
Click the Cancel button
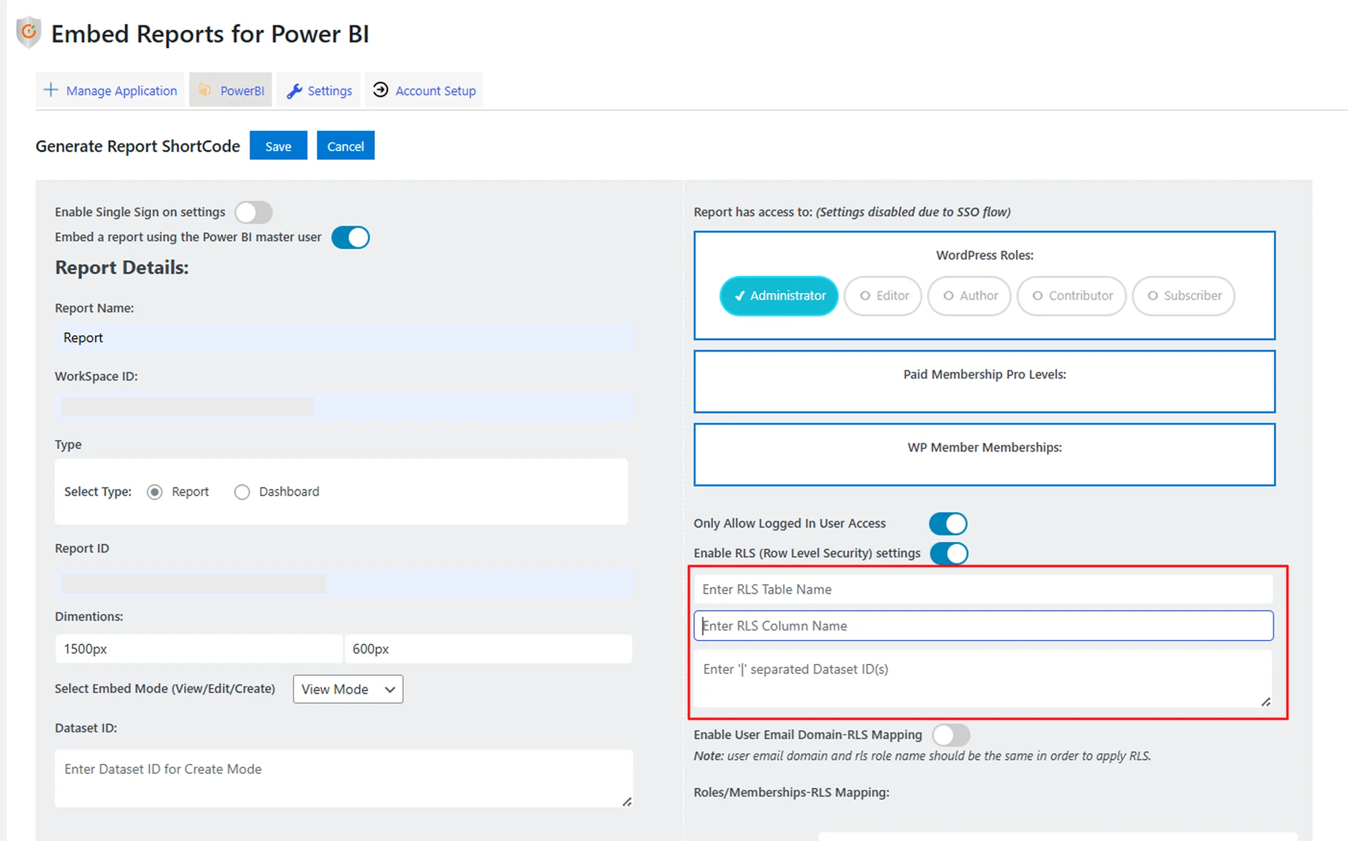[345, 146]
